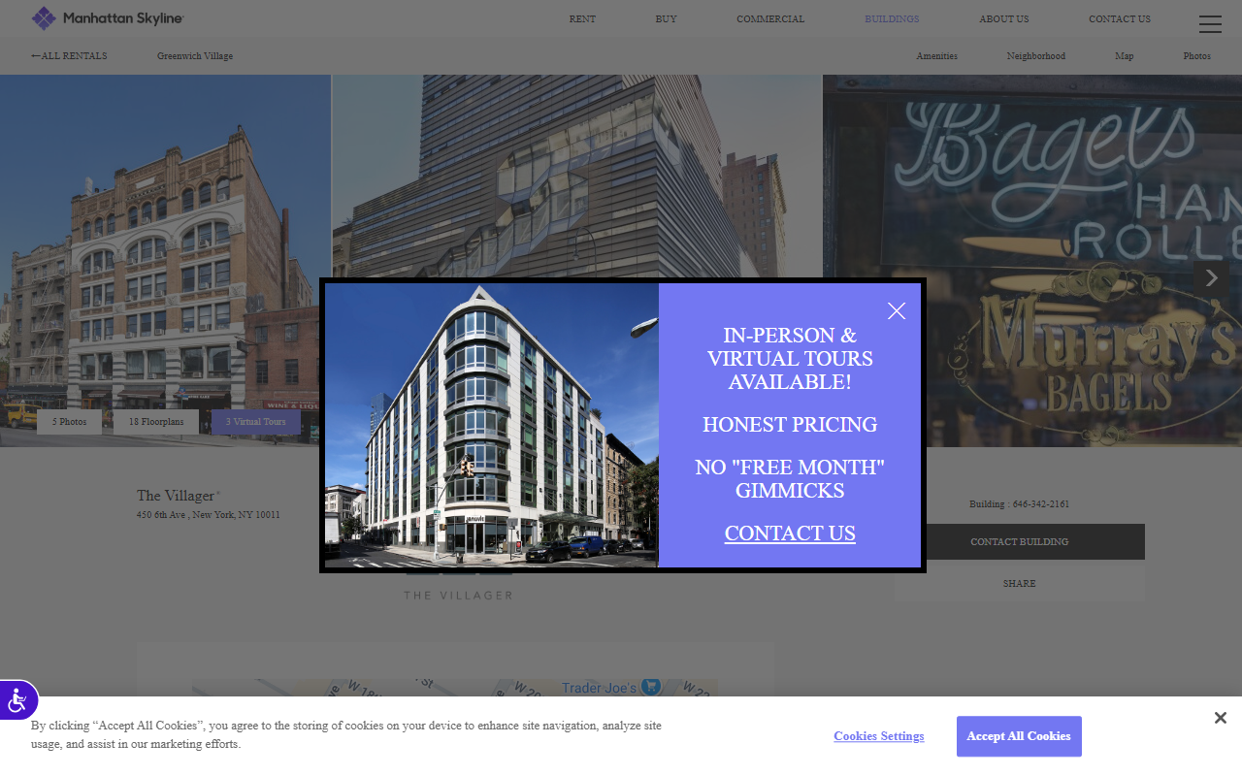The width and height of the screenshot is (1242, 776).
Task: Click the Manhattan Skyline logo
Action: click(x=108, y=18)
